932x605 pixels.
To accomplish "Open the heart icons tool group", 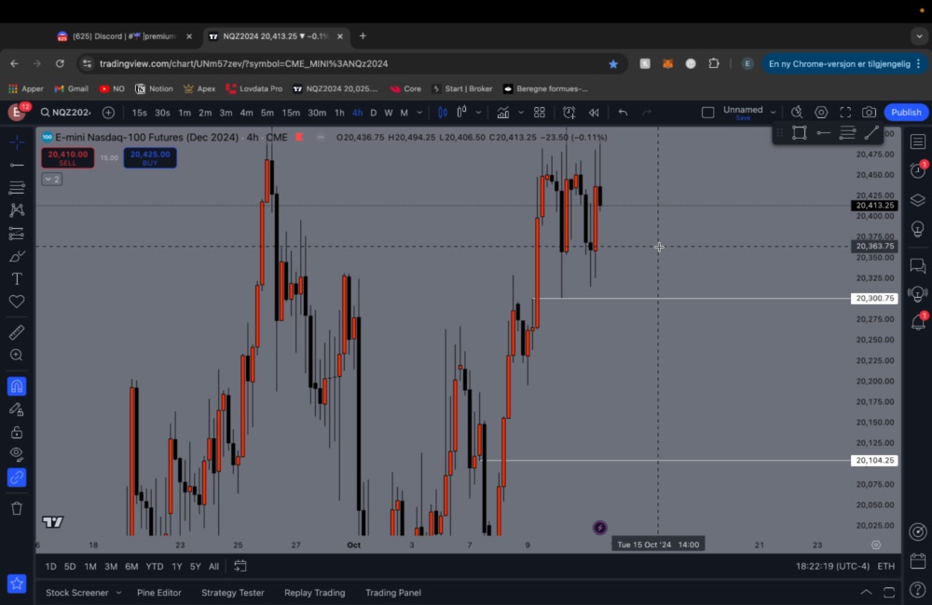I will pyautogui.click(x=17, y=302).
